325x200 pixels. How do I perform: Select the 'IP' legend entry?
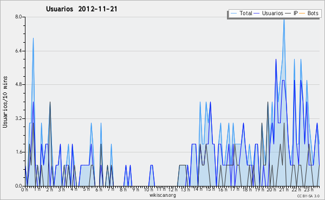[x=296, y=13]
